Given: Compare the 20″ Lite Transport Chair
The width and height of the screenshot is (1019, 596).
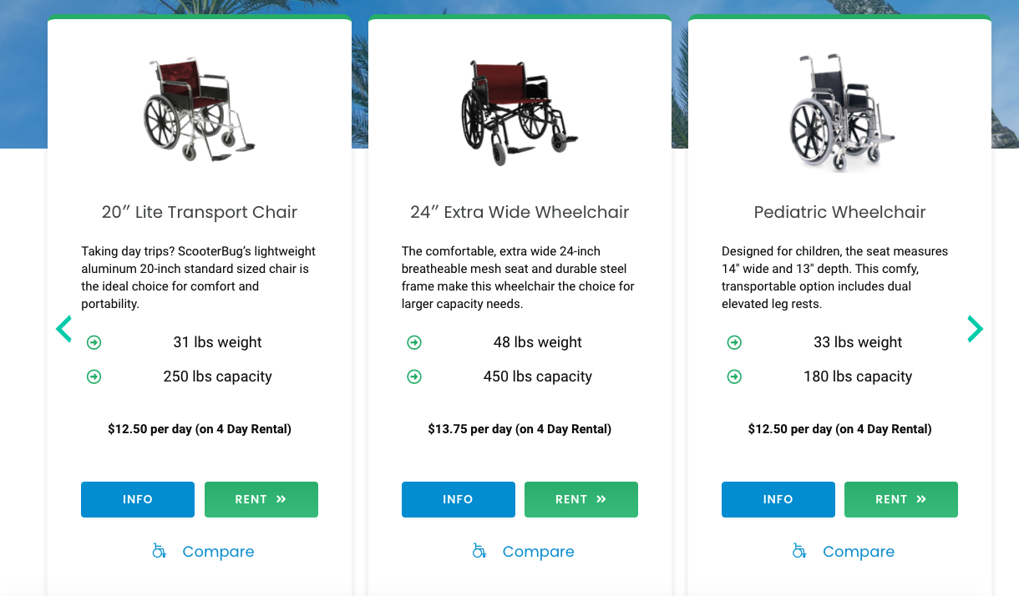Looking at the screenshot, I should 218,552.
